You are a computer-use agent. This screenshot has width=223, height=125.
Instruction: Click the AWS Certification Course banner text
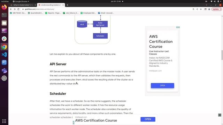coord(96,120)
